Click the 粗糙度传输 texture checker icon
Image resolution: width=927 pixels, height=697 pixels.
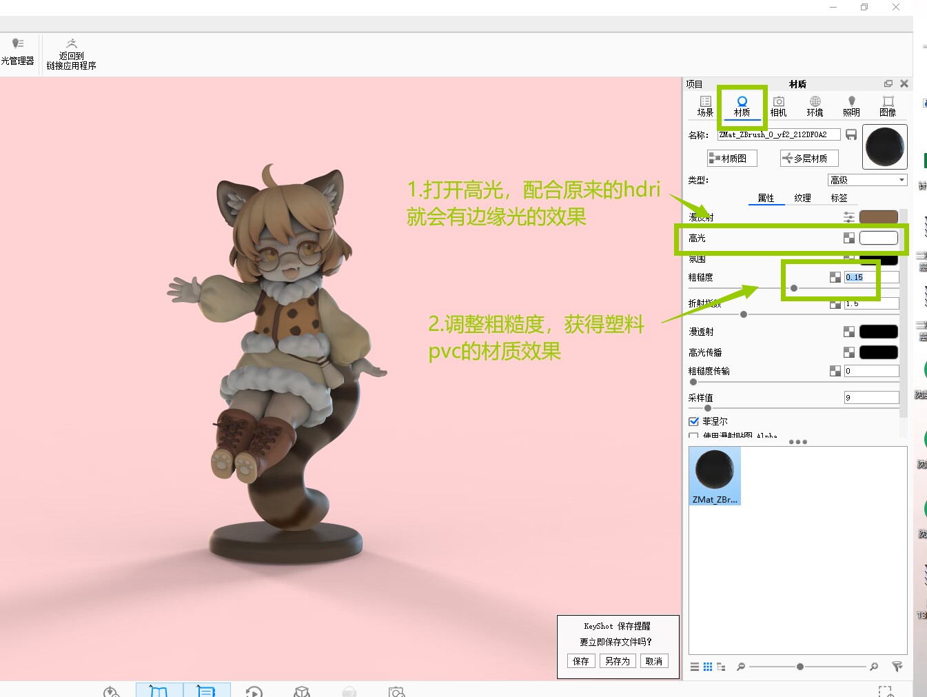(x=835, y=371)
